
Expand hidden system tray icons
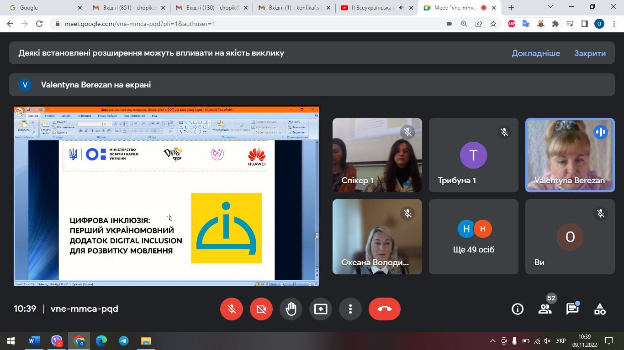point(492,341)
